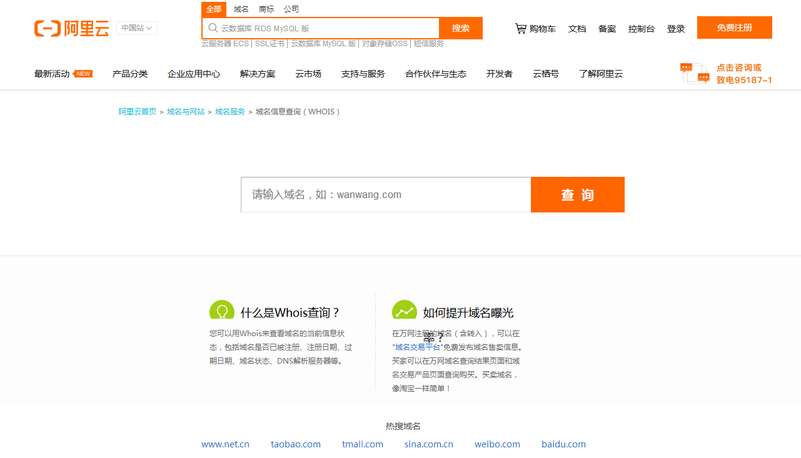Click the taobao.com hot domain link

click(296, 444)
